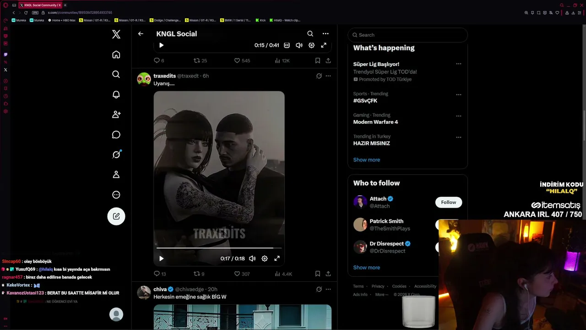Follow the Attach account
This screenshot has height=330, width=586.
(449, 202)
